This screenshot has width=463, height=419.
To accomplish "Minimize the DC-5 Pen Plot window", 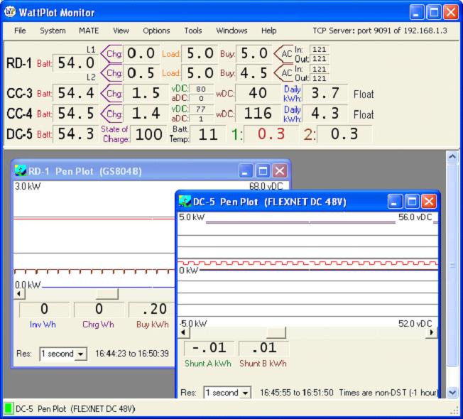I will point(395,202).
